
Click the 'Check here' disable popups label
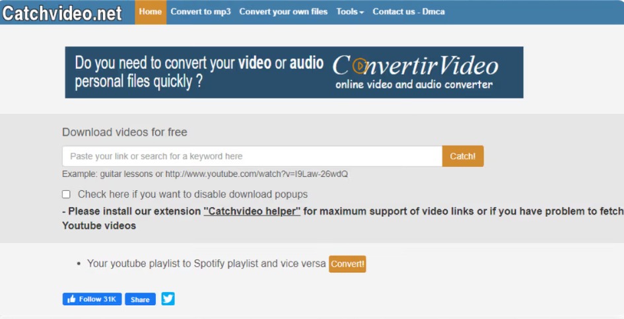click(192, 194)
